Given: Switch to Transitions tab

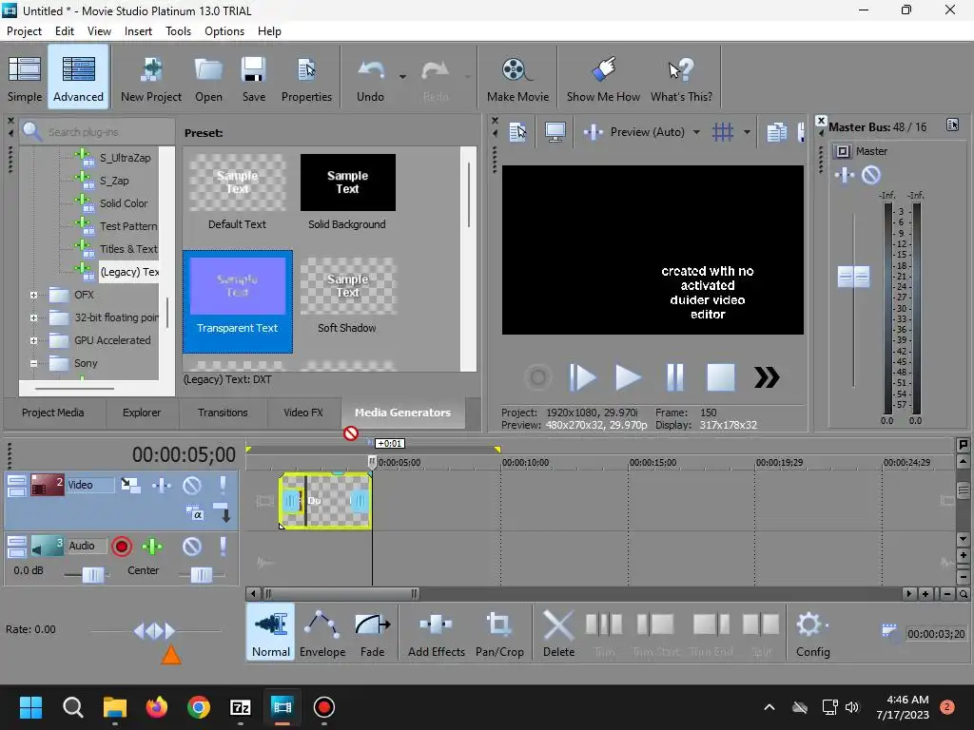Looking at the screenshot, I should pyautogui.click(x=223, y=413).
